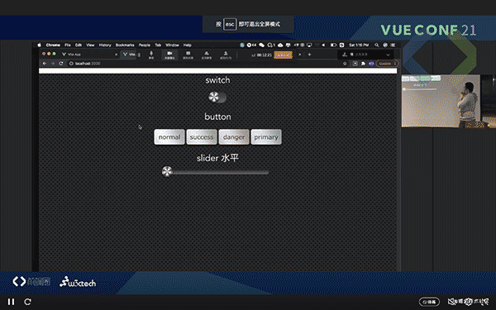Click the browser reload icon beside localhost
This screenshot has height=310, width=496.
coord(60,64)
